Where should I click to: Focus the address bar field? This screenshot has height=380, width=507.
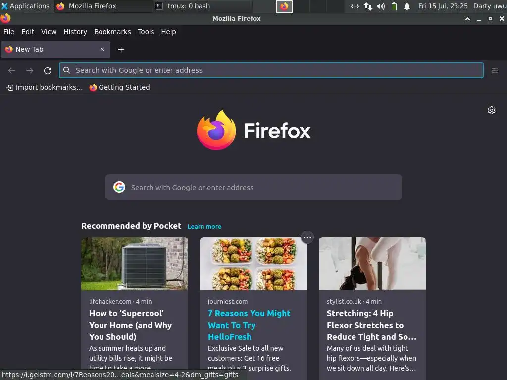coord(271,70)
